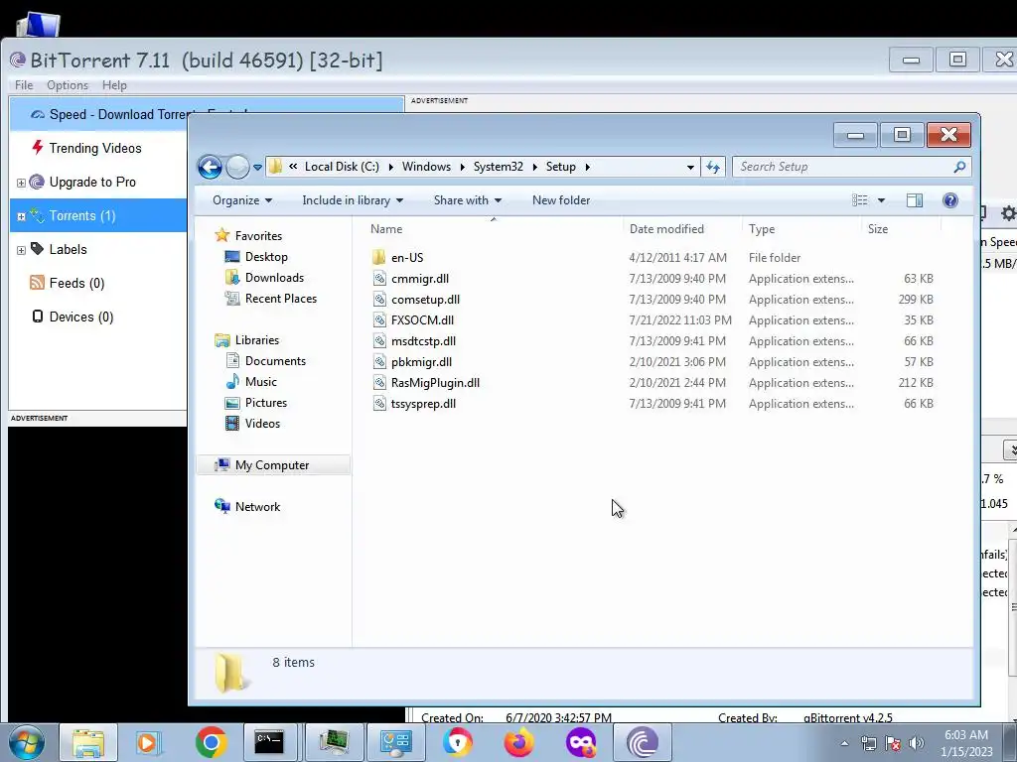Select Trending Videos in BitTorrent sidebar
Screen dimensions: 1017x762
(94, 149)
